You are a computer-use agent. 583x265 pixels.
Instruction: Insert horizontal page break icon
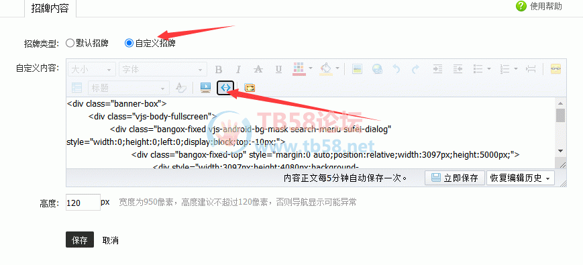click(x=531, y=69)
